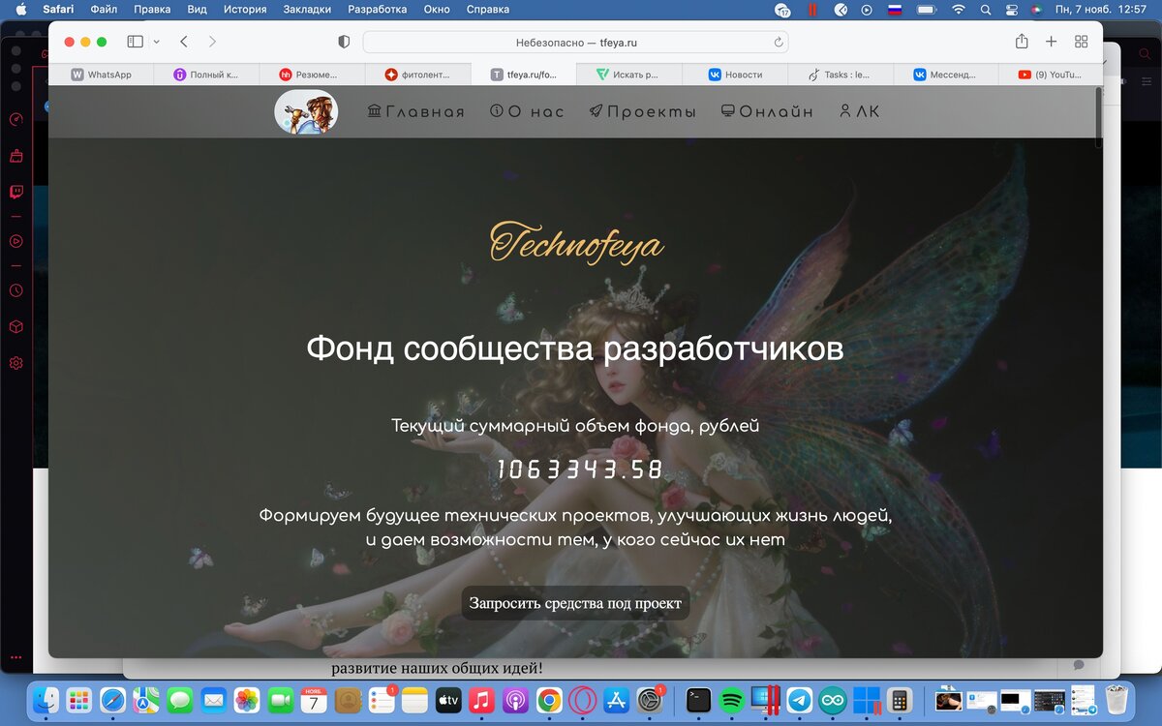Switch to the Tasks tab

841,75
